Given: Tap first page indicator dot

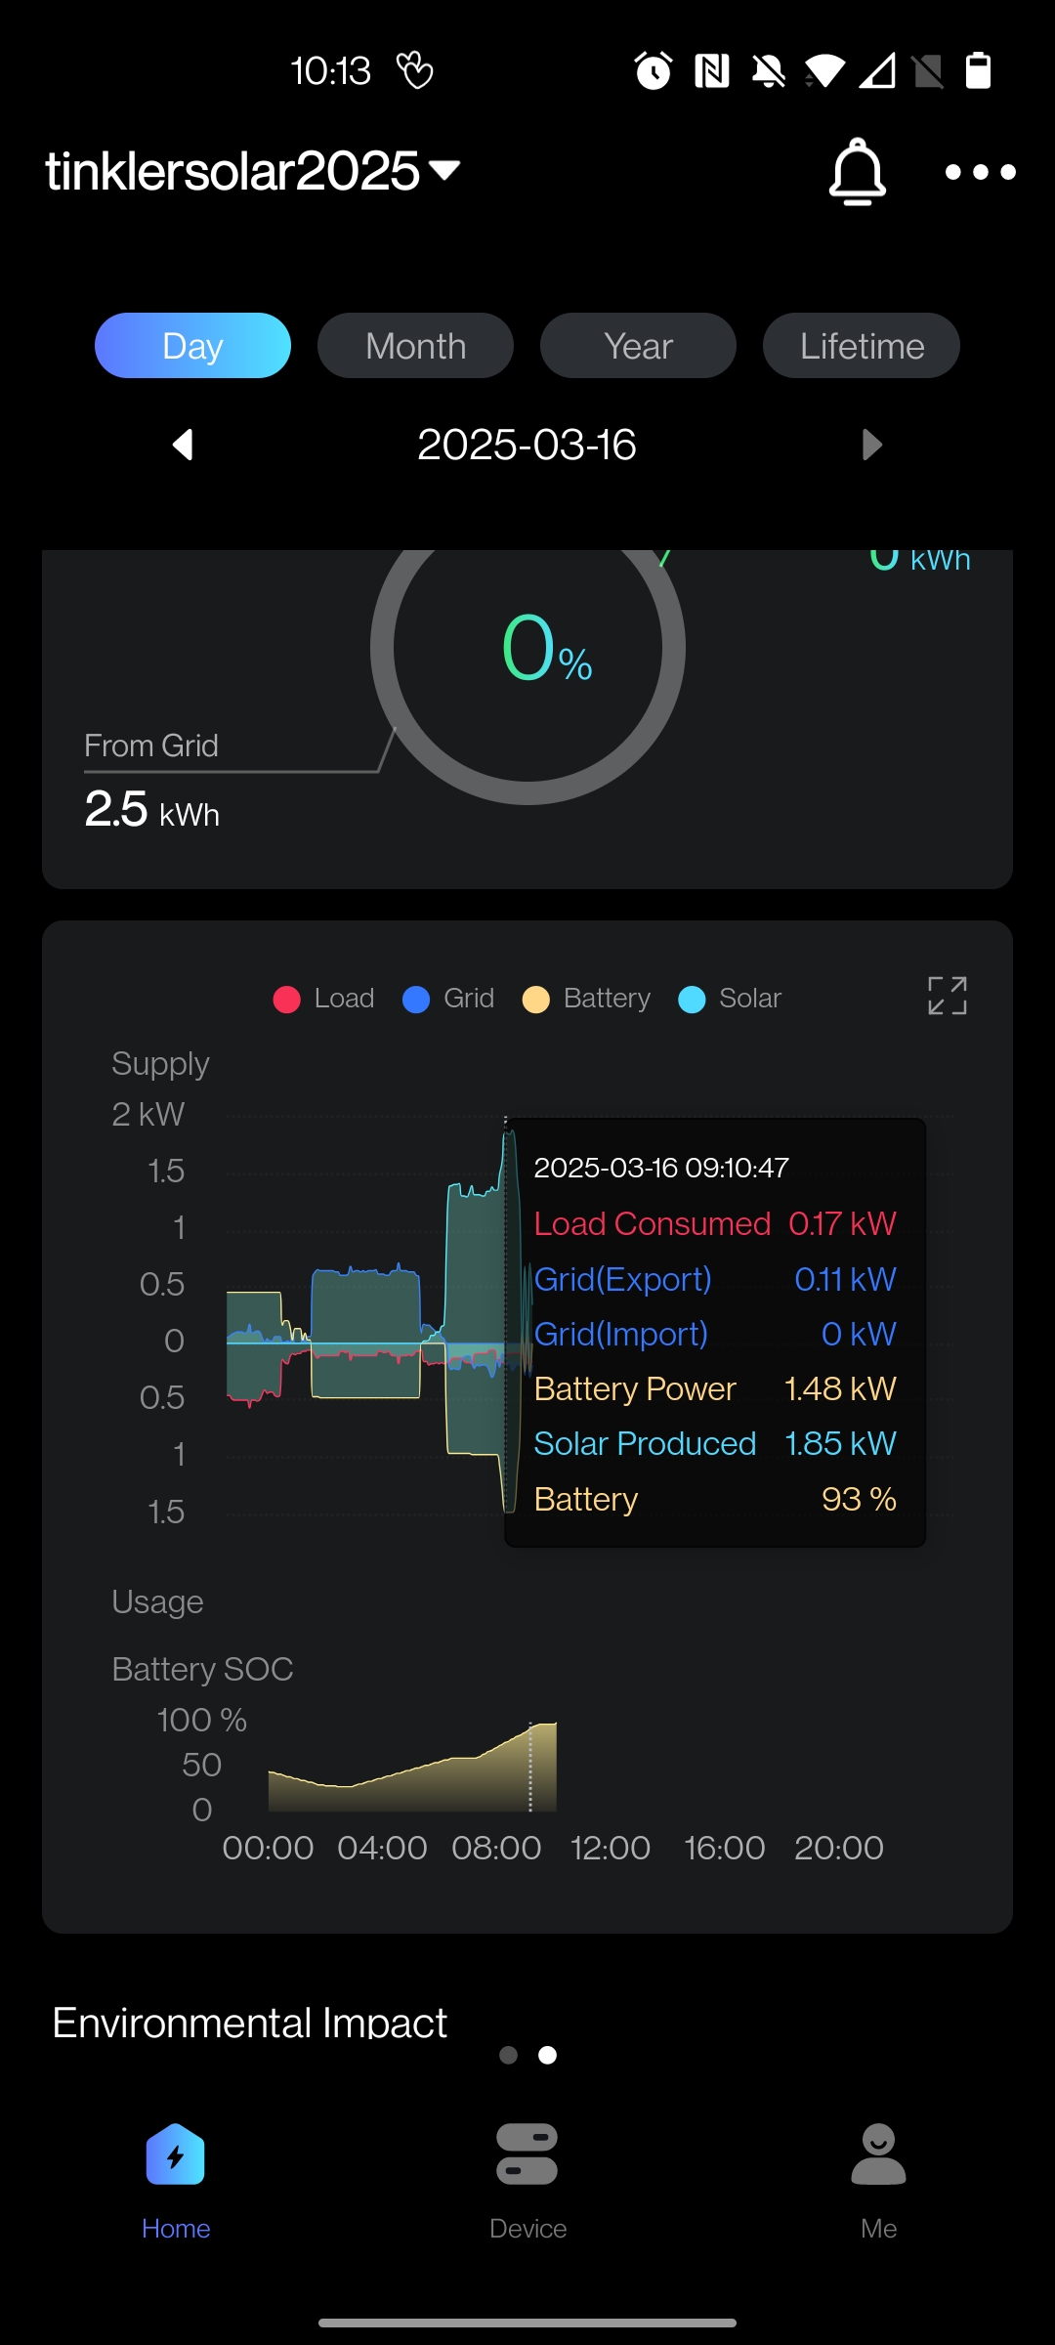Looking at the screenshot, I should click(x=508, y=2055).
